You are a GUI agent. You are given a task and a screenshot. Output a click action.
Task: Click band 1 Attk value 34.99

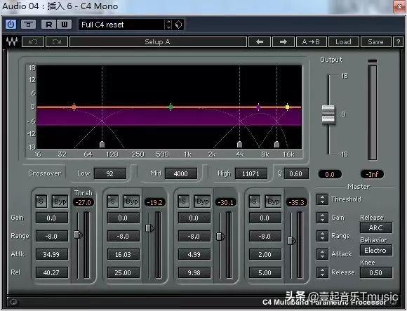[52, 254]
